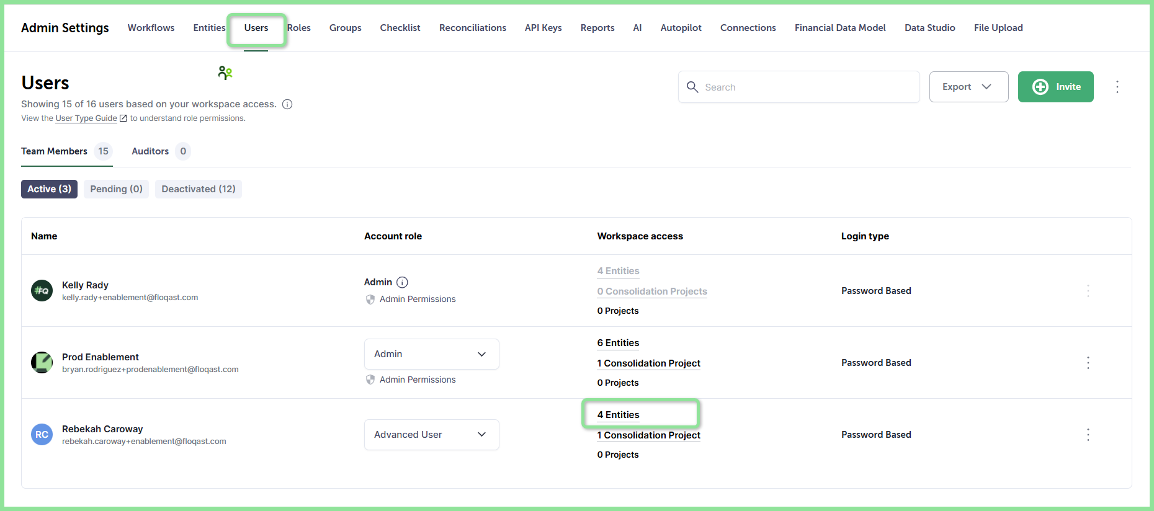Screen dimensions: 1154x511
Task: Click 0 Projects in Prod Enablement's row
Action: (x=618, y=383)
